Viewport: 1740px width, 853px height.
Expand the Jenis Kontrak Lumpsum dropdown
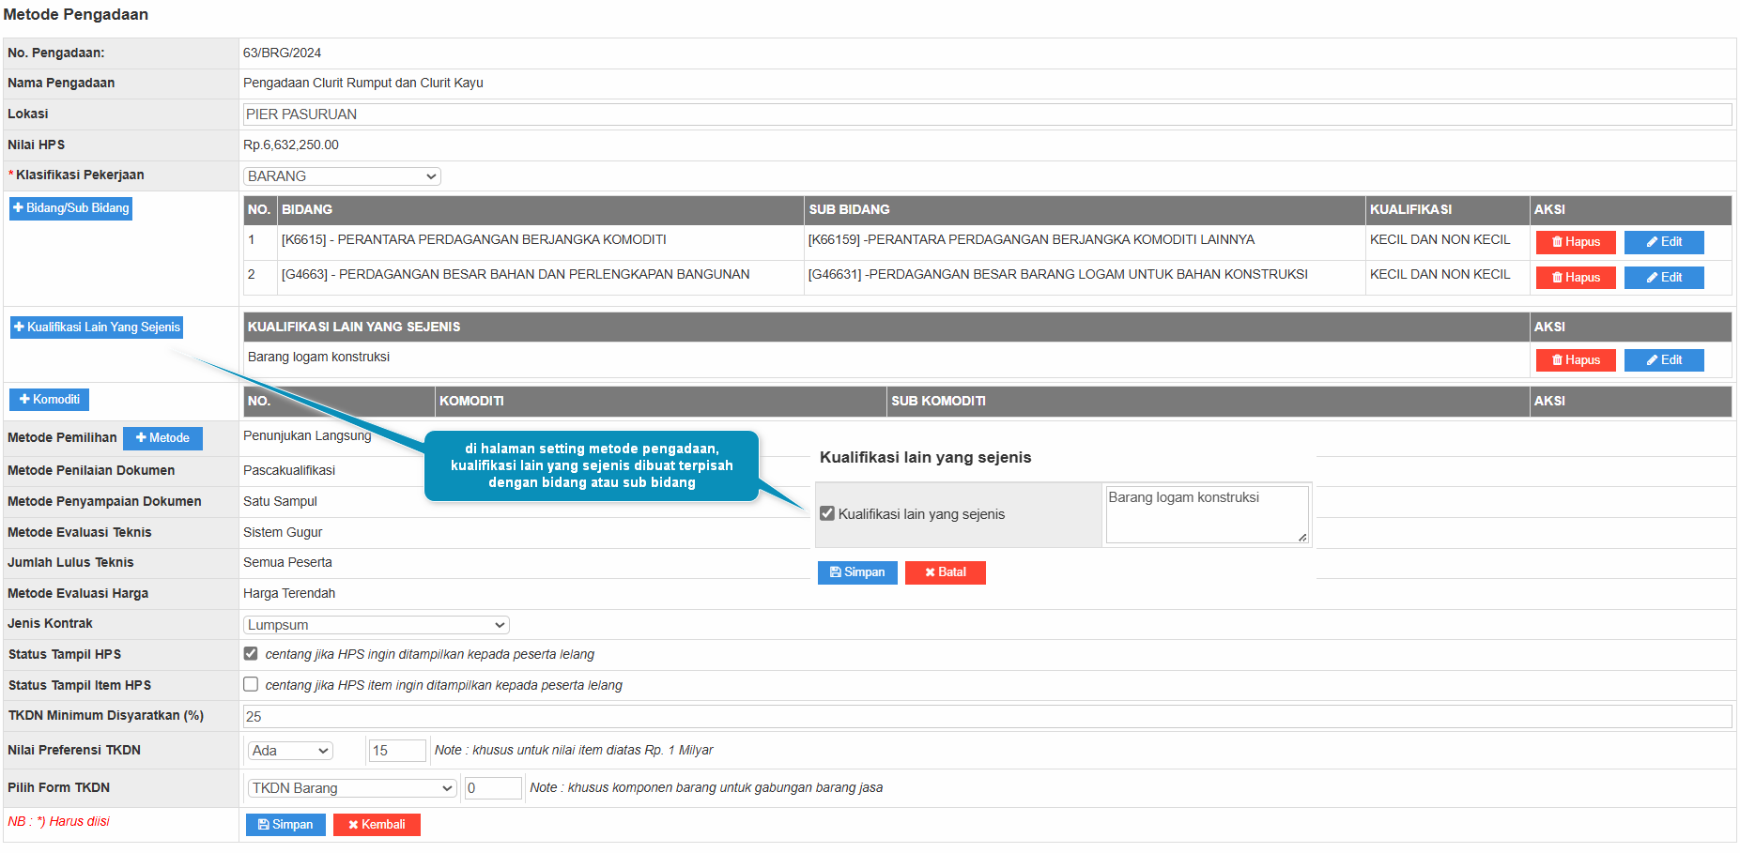376,625
